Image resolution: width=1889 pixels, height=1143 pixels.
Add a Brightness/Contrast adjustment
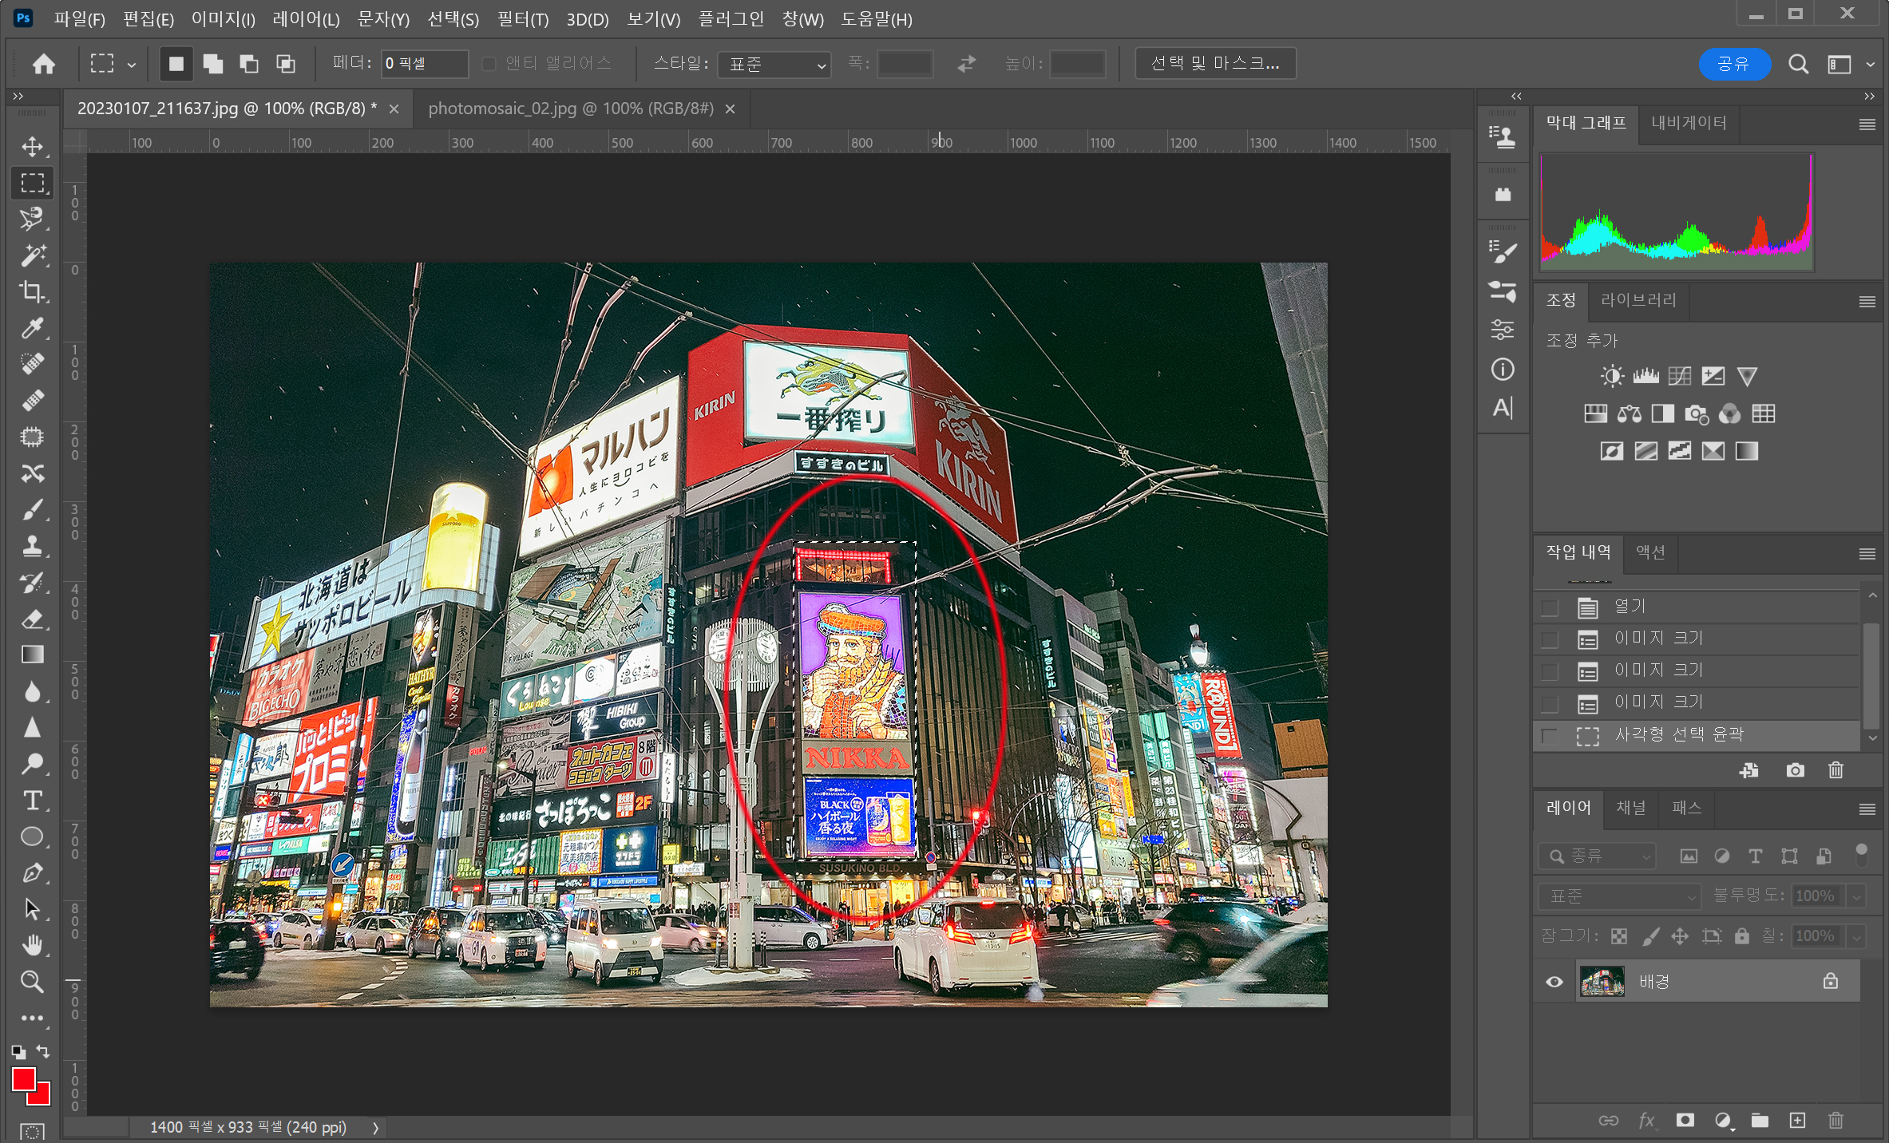pos(1611,376)
